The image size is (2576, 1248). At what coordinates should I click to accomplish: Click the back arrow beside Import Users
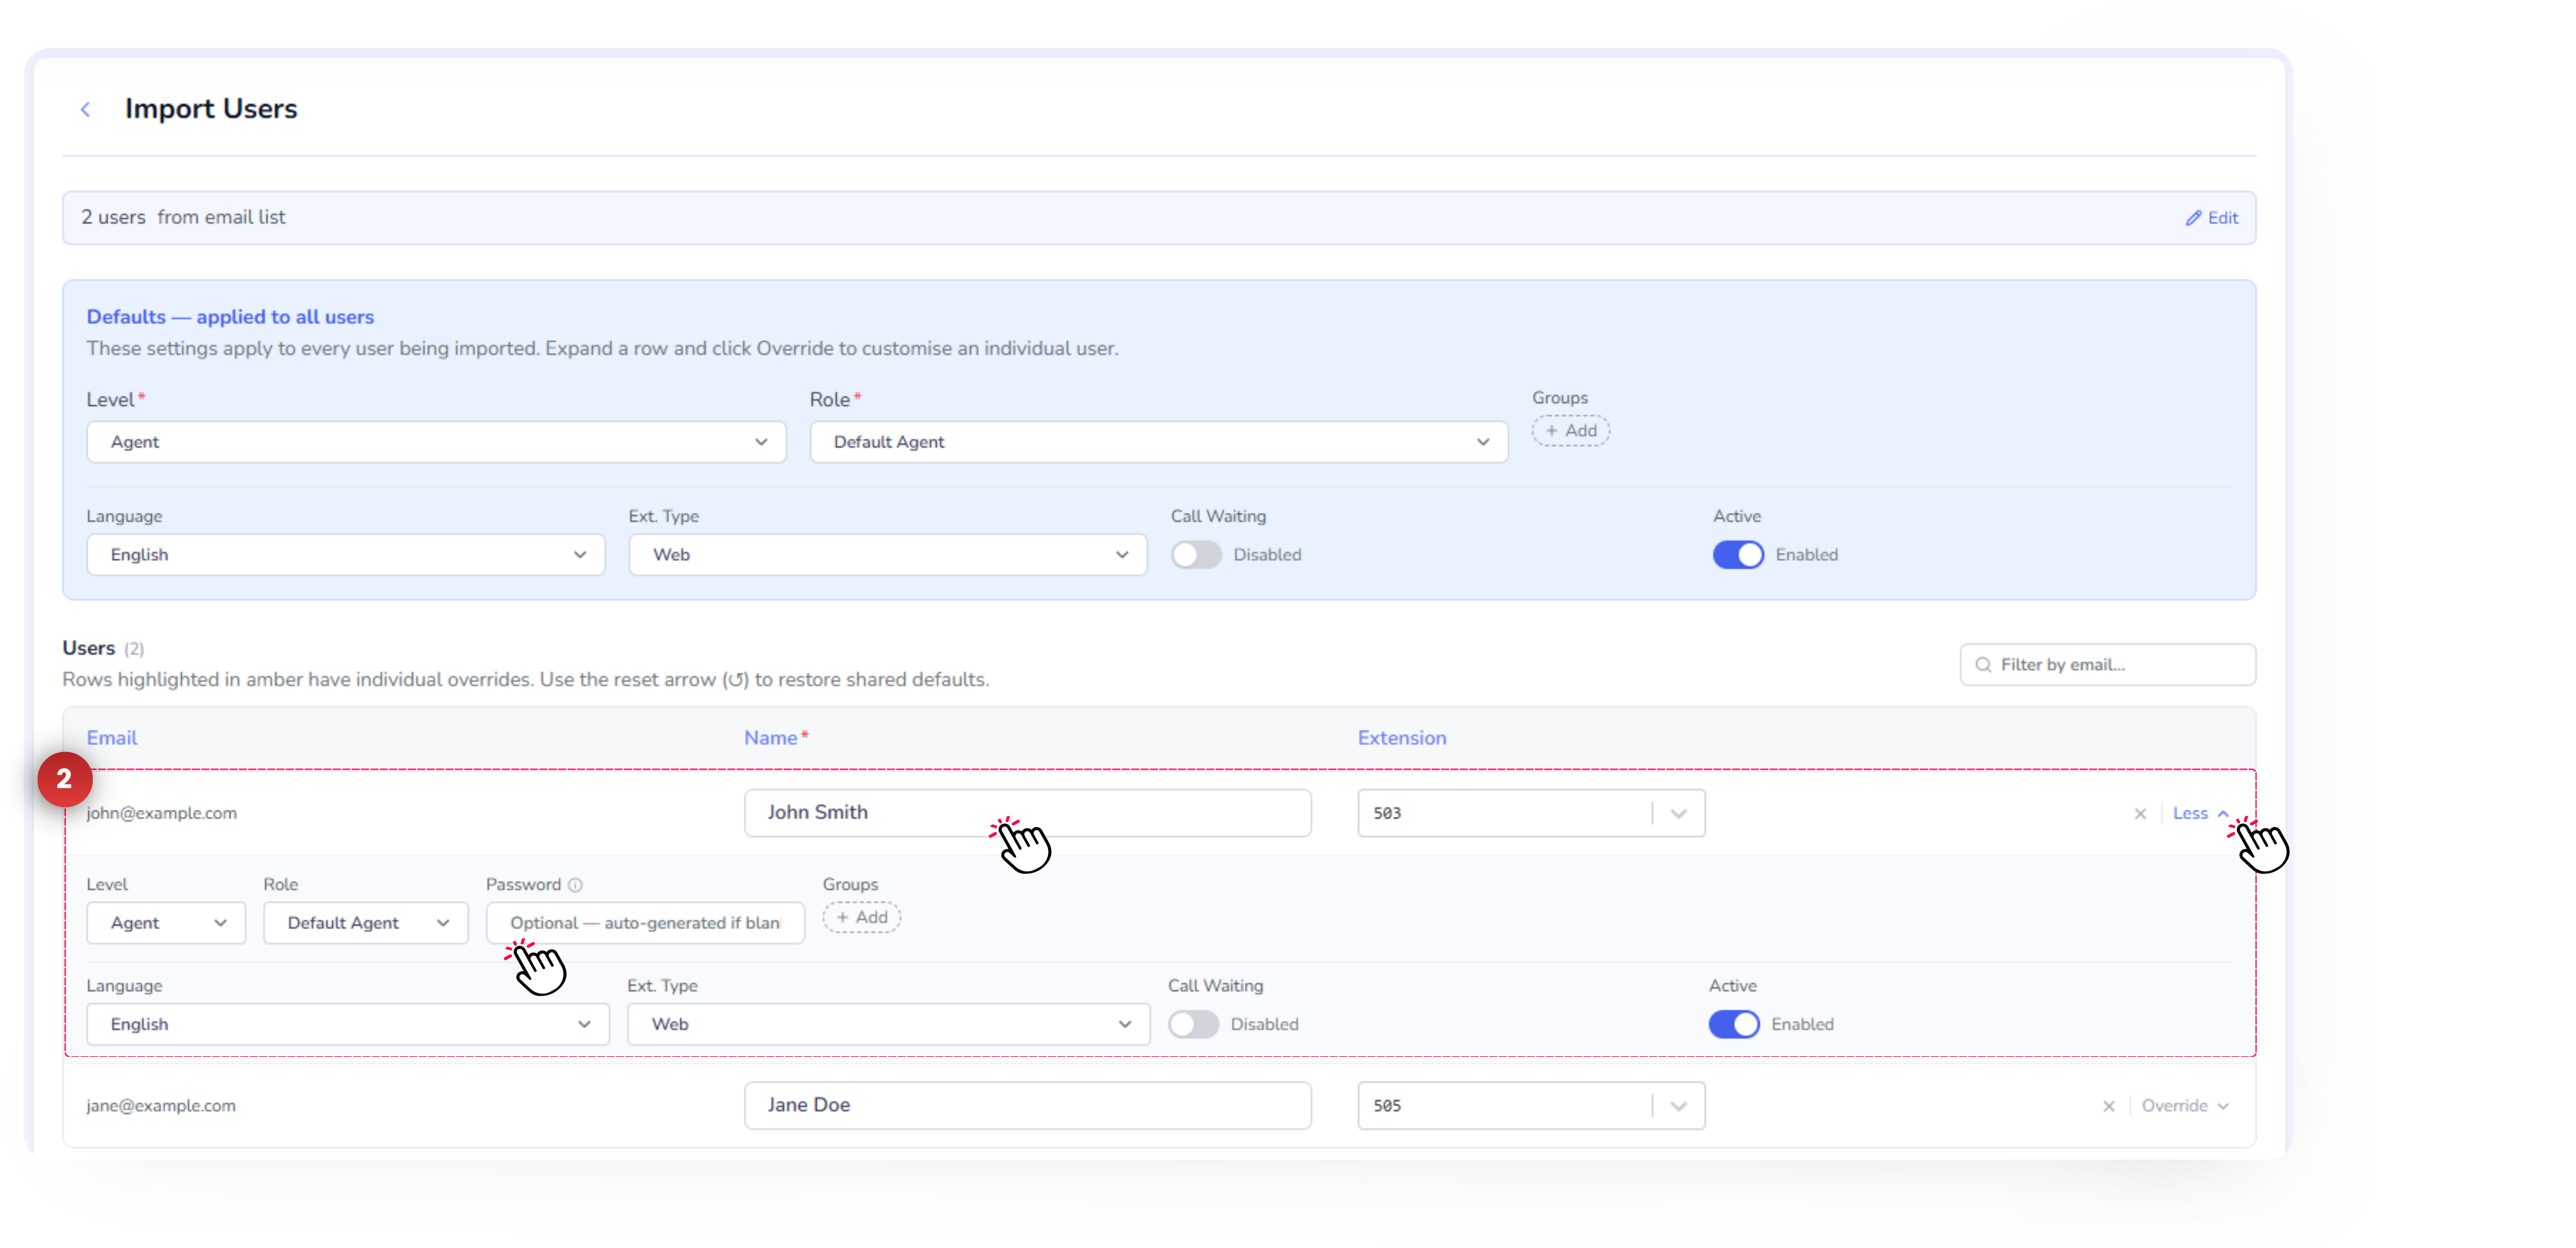[x=86, y=110]
